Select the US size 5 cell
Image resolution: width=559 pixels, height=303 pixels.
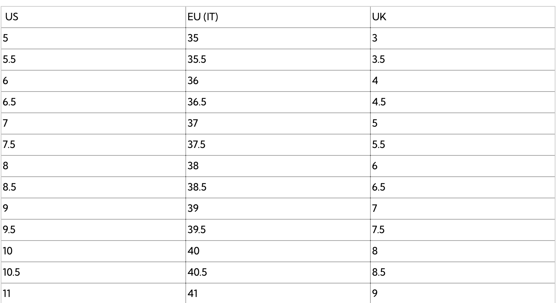6,38
